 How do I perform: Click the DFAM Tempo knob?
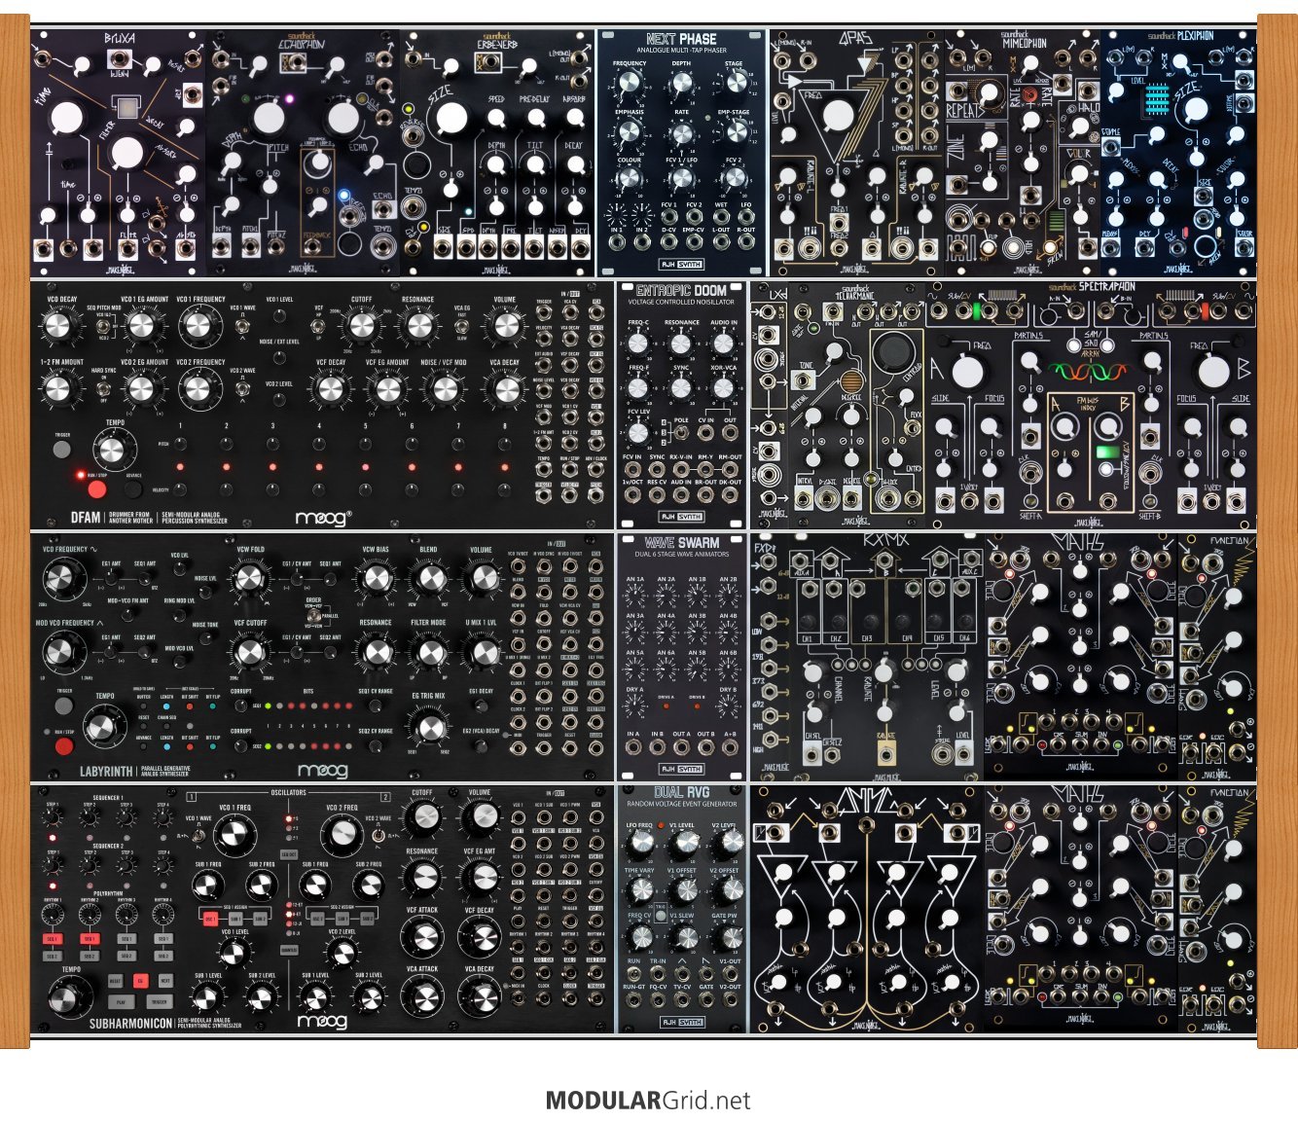pyautogui.click(x=112, y=451)
